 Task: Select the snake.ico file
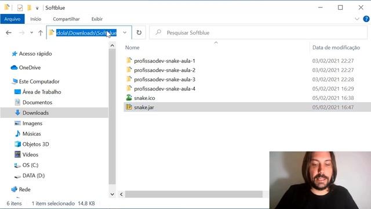[x=144, y=98]
